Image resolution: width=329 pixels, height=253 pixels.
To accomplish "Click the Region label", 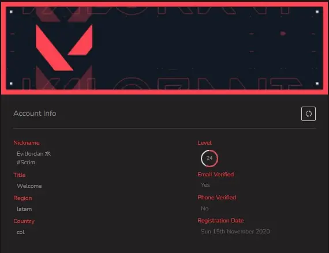I will coord(23,198).
